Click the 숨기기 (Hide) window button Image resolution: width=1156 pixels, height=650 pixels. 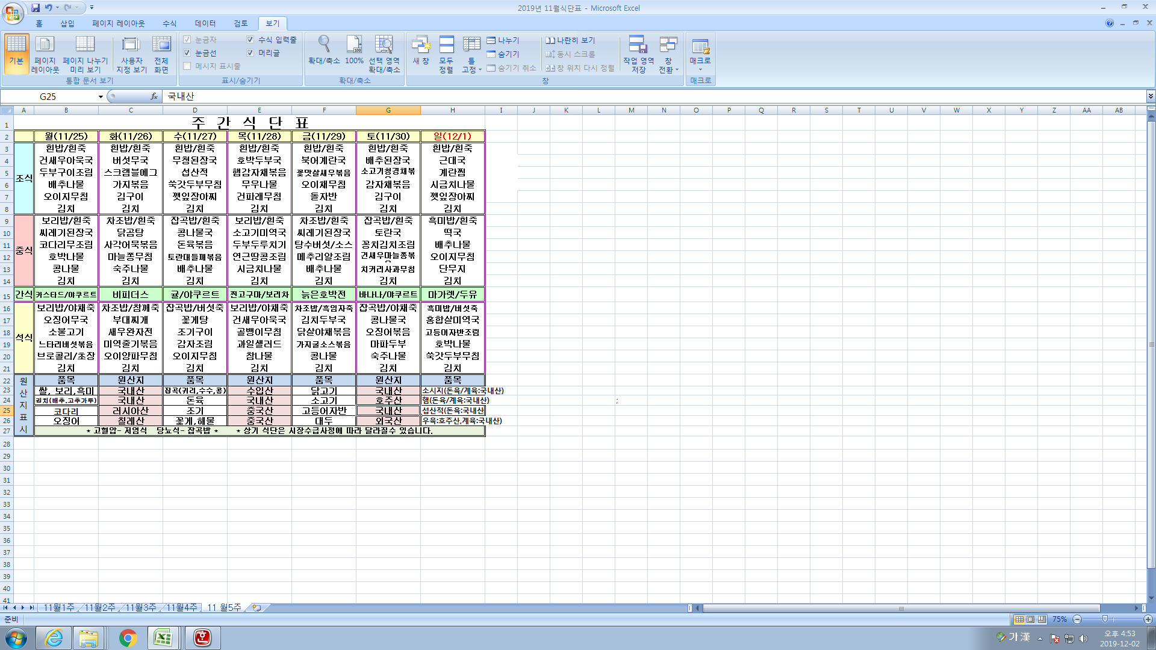[503, 54]
